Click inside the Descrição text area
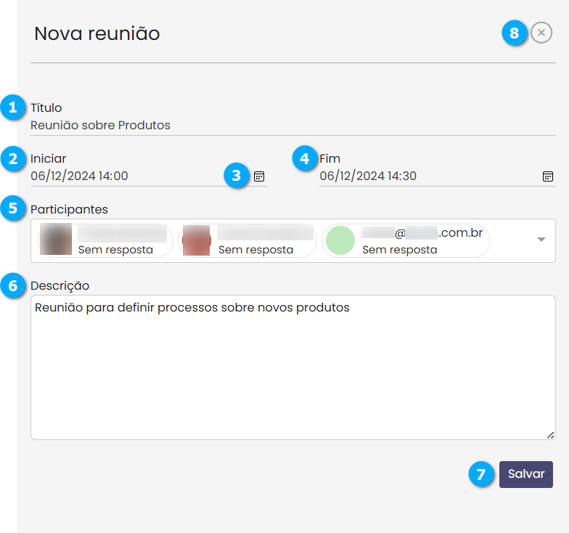 pyautogui.click(x=290, y=370)
